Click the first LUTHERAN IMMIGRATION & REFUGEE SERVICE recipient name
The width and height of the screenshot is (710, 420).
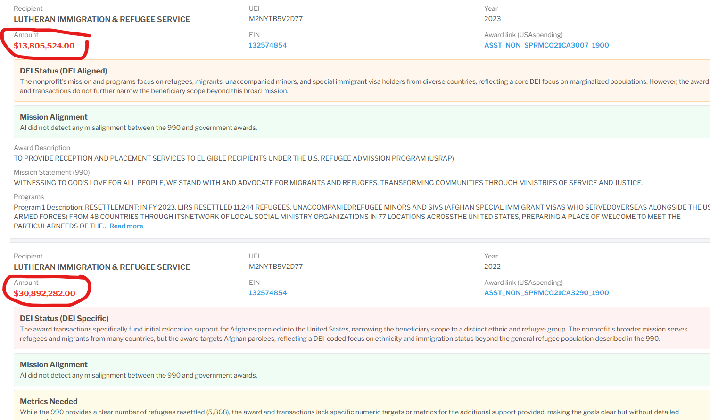pyautogui.click(x=102, y=19)
